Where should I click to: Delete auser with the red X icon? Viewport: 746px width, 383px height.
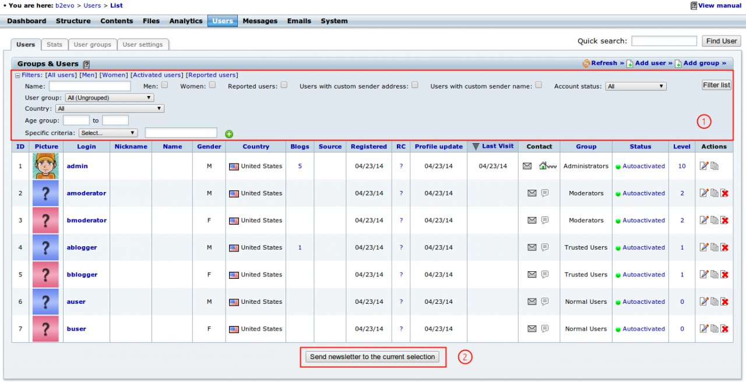click(725, 302)
